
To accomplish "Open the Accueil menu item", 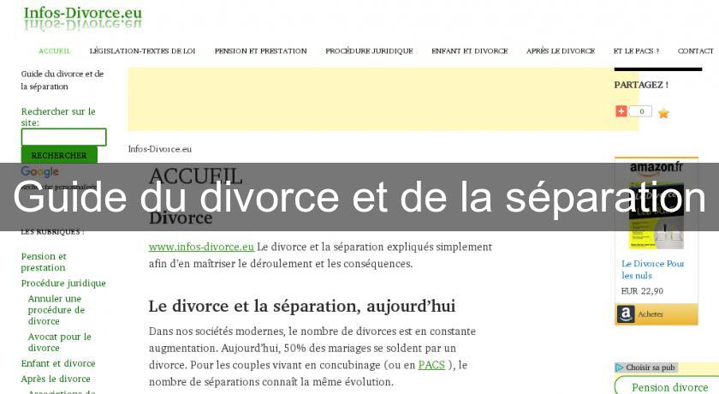I will pyautogui.click(x=55, y=51).
